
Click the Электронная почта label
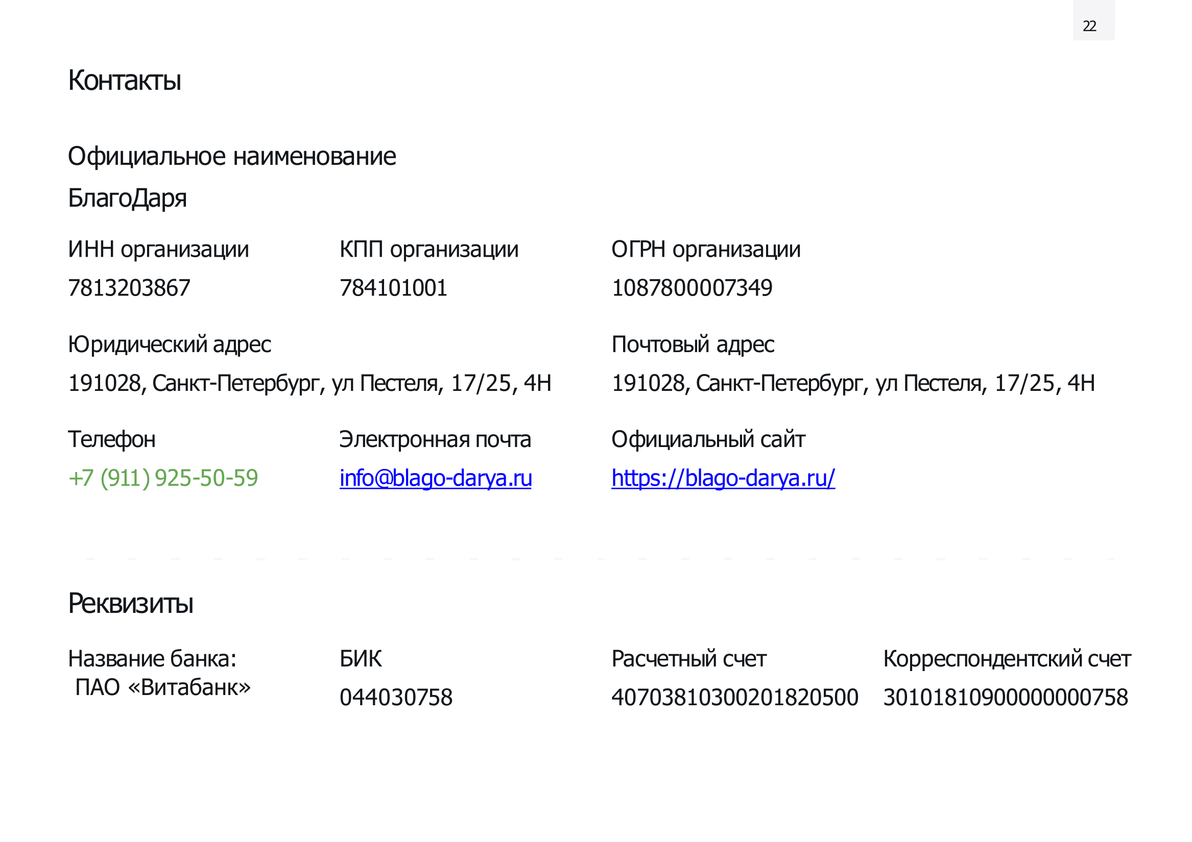click(436, 439)
